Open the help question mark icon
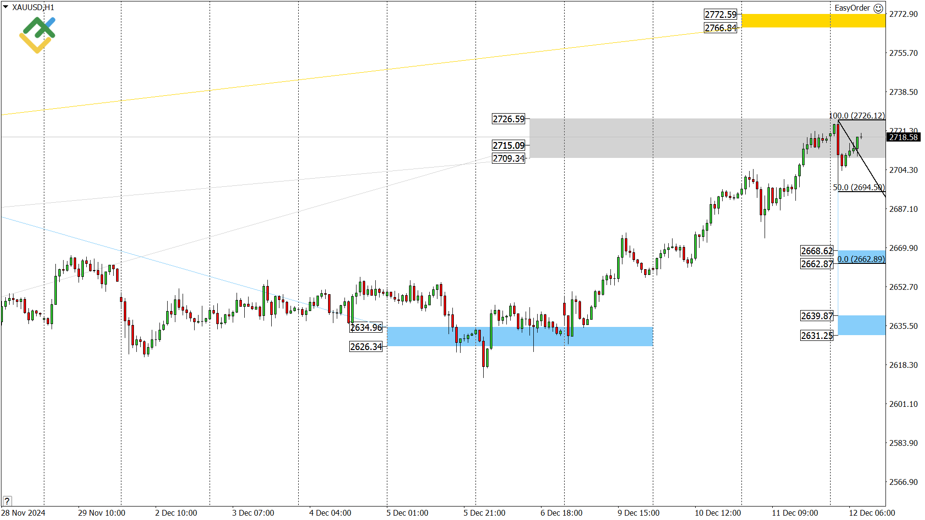This screenshot has width=925, height=520. [x=7, y=501]
